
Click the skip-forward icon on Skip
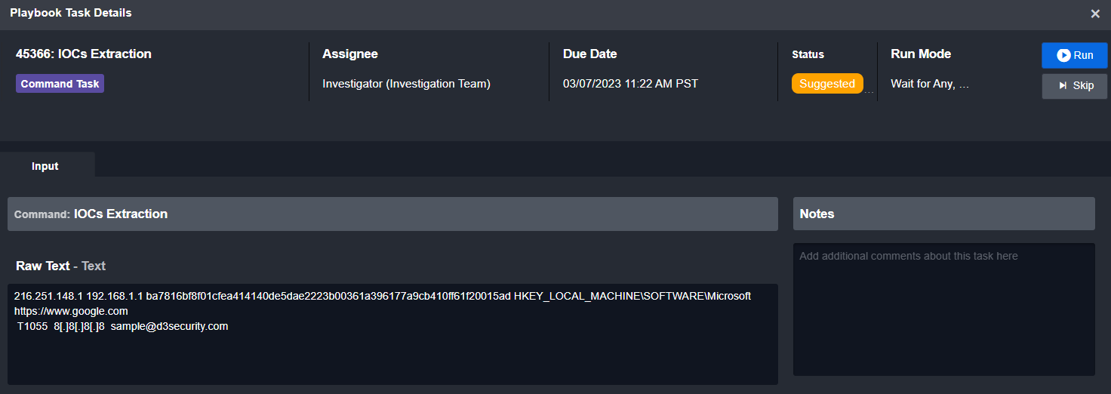1063,86
